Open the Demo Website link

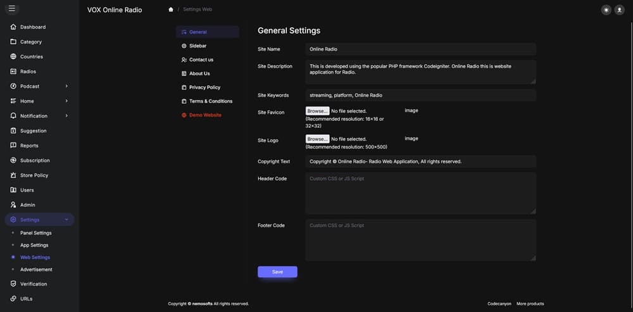(x=205, y=115)
